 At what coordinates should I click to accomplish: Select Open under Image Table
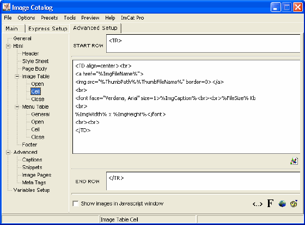point(38,84)
